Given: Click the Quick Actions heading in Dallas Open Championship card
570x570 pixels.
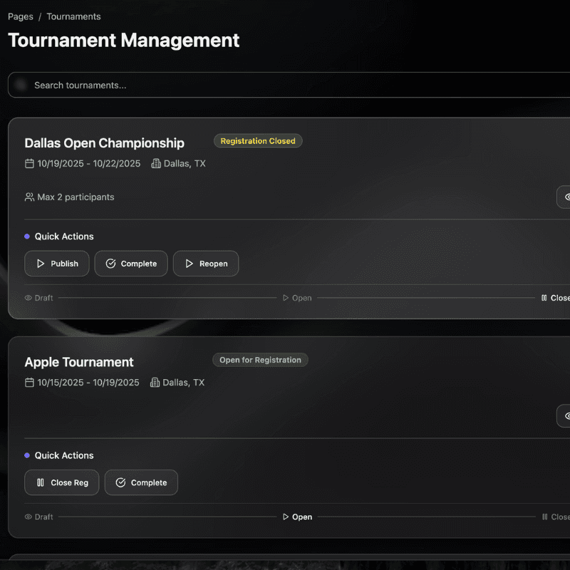Looking at the screenshot, I should pos(64,237).
